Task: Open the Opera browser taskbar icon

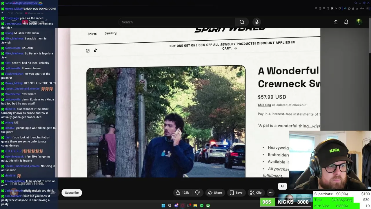Action: pyautogui.click(x=183, y=206)
